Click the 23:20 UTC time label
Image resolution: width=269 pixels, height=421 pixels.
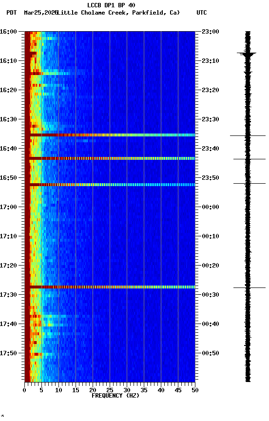point(211,90)
